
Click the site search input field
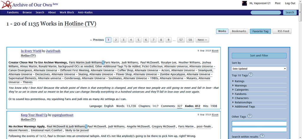point(266,13)
